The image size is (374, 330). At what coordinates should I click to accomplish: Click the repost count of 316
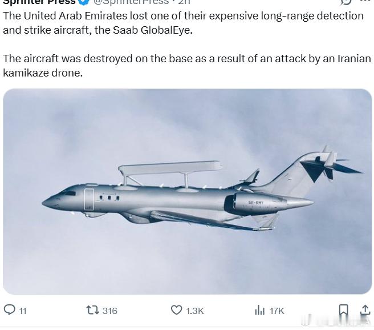[109, 311]
